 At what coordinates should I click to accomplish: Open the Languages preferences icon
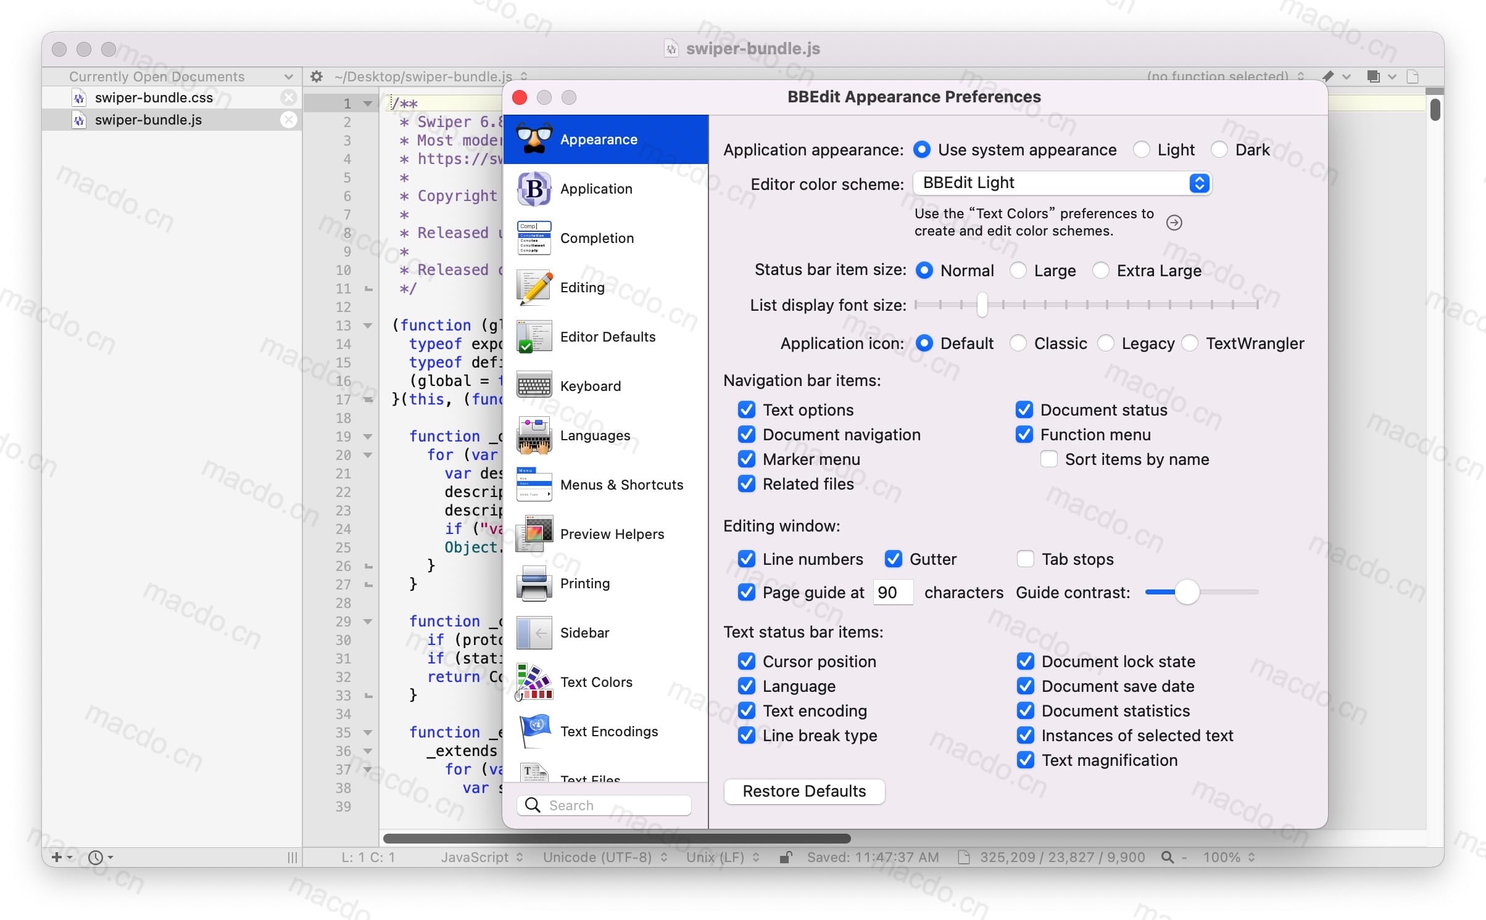pos(534,435)
